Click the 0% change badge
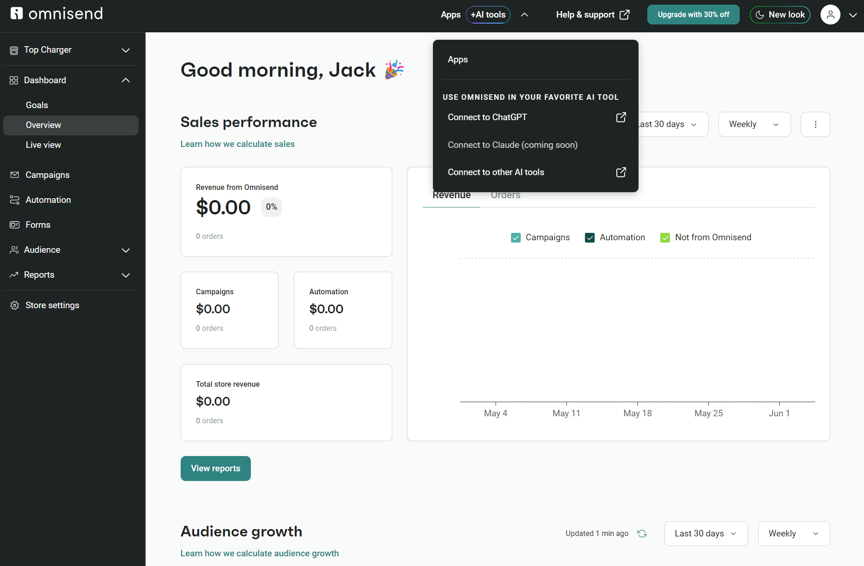Viewport: 864px width, 566px height. pos(272,207)
